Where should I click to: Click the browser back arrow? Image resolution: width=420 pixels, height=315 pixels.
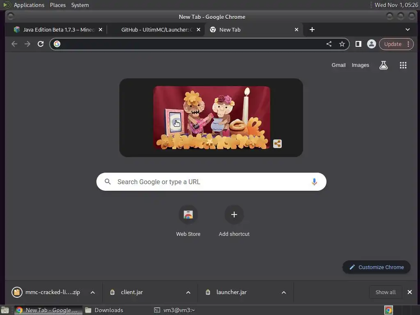pos(14,44)
